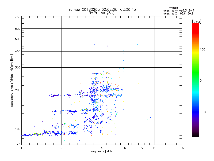Click the y-axis tick '300'
This screenshot has height=161, width=214.
click(x=18, y=68)
